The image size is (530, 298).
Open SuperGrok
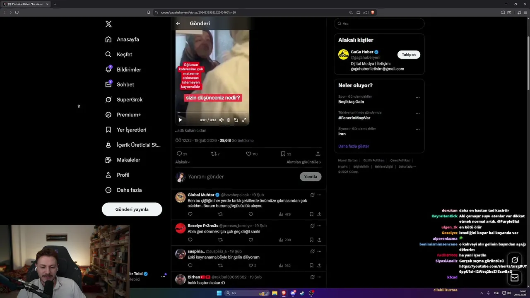[x=124, y=99]
